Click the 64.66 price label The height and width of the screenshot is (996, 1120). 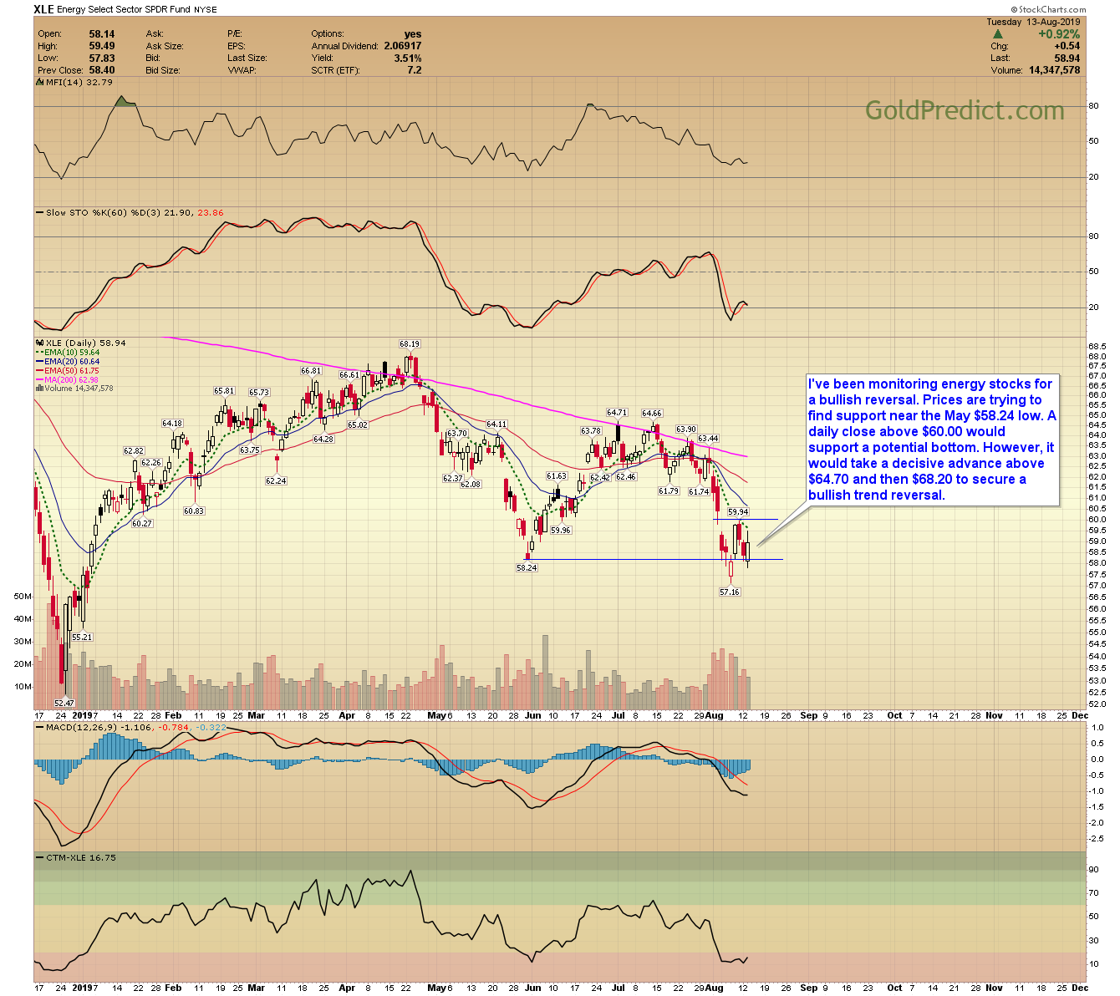[652, 413]
